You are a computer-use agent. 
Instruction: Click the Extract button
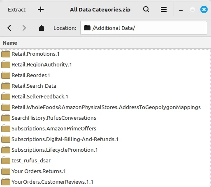pos(16,9)
